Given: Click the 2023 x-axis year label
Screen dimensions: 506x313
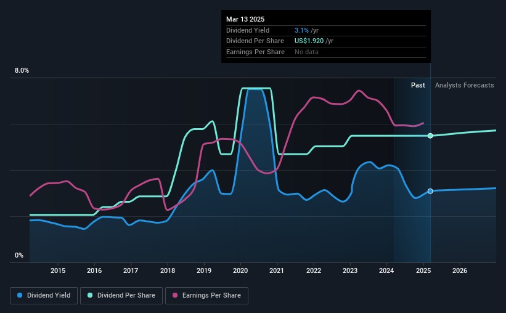Looking at the screenshot, I should [x=350, y=271].
